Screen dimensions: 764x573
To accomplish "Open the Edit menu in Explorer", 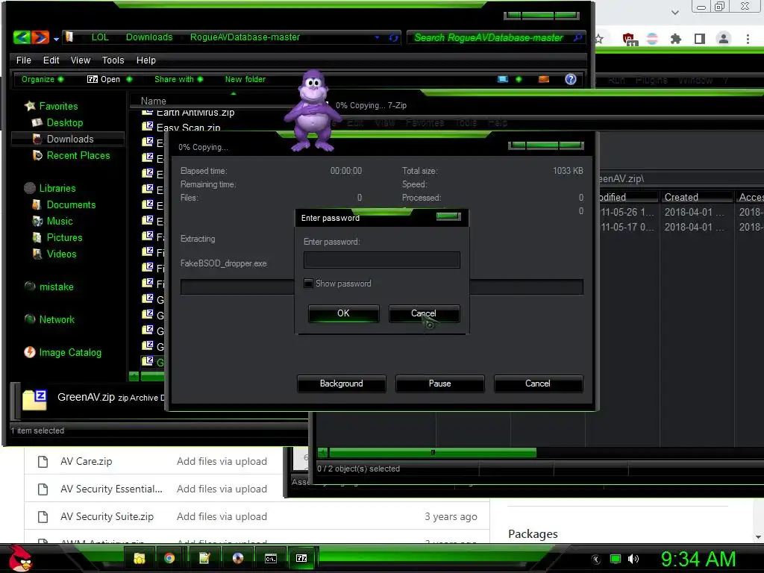I will click(51, 60).
